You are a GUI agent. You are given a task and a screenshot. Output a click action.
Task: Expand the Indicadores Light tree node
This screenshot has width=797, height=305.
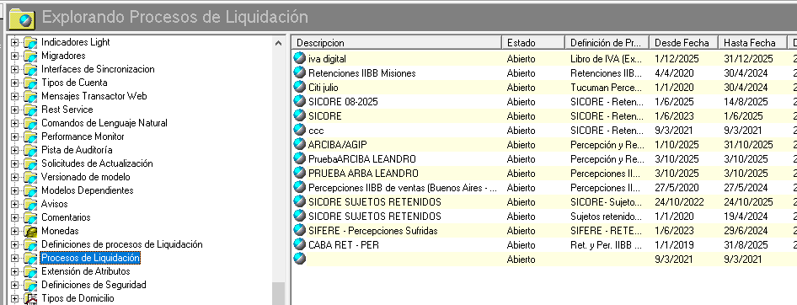14,43
